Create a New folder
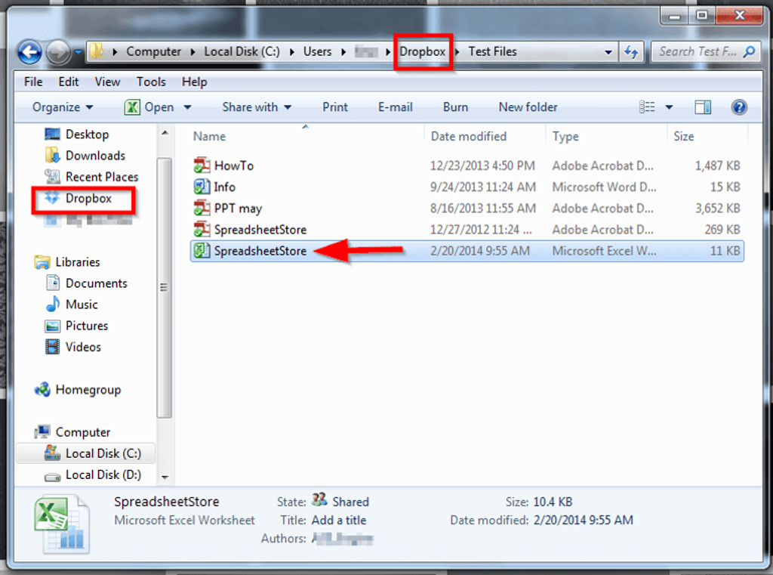 click(528, 107)
